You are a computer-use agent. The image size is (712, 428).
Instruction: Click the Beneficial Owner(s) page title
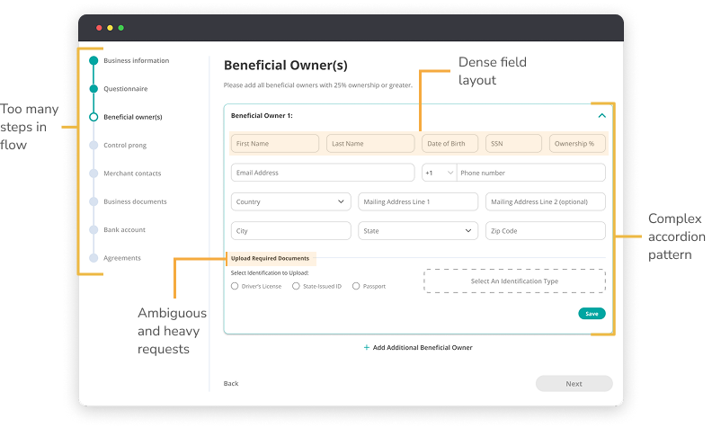tap(286, 66)
